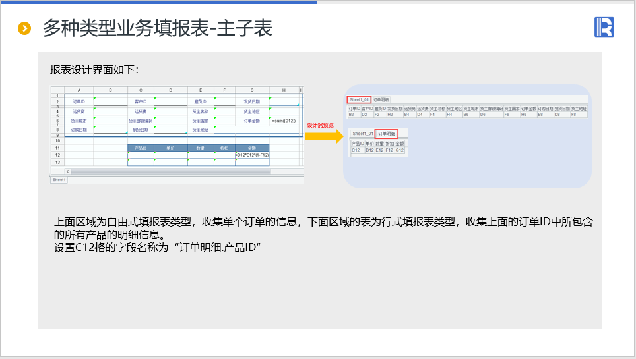Select input cell D2 beside 客户ID in designer
Screen dimensions: 636x359
(x=171, y=101)
